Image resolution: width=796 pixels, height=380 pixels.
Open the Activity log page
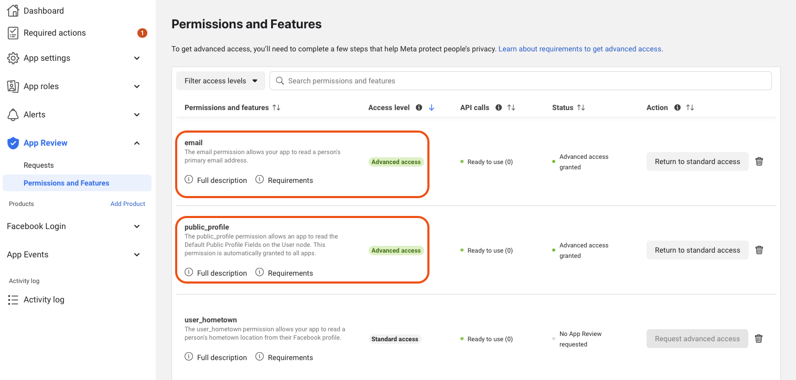(x=44, y=300)
